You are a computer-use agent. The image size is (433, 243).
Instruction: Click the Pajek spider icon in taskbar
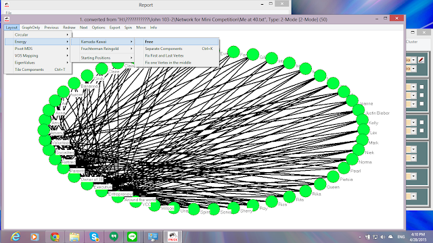tap(173, 237)
